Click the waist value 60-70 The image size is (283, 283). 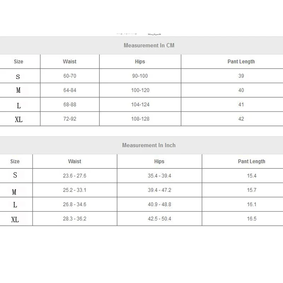(x=70, y=76)
